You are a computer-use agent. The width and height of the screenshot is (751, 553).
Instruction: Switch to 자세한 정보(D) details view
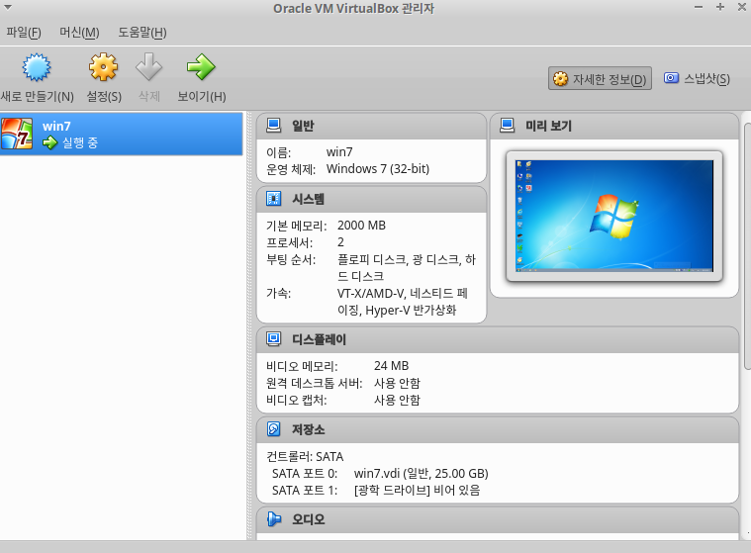(600, 78)
